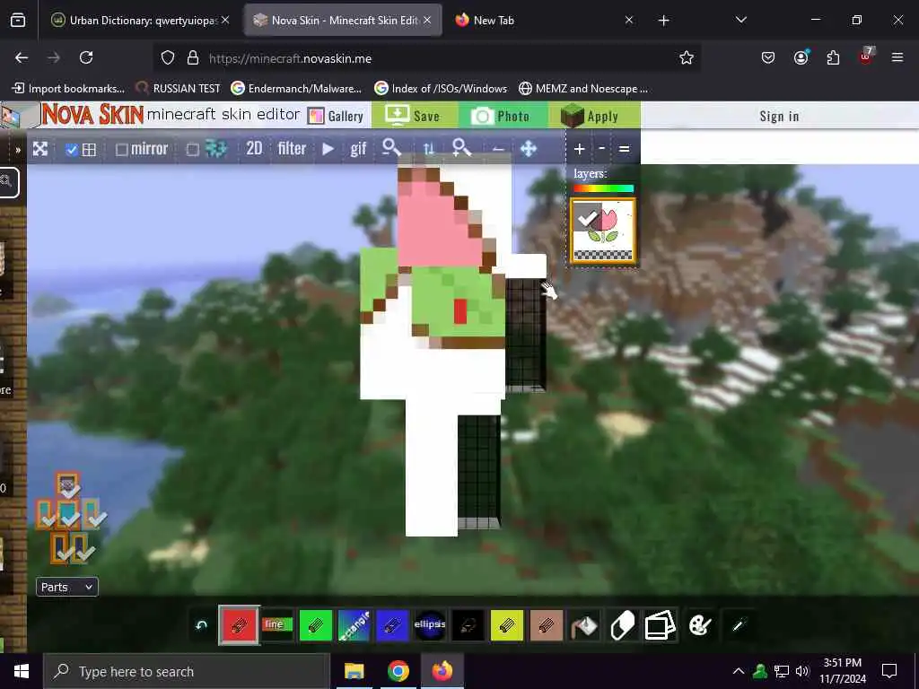
Task: Click the undo arrow icon
Action: pos(201,625)
